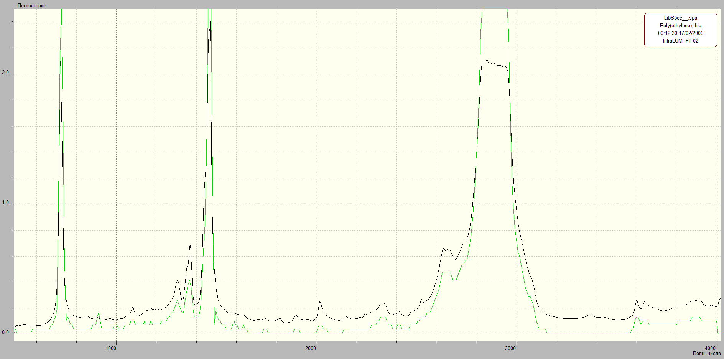Mark the black peak near 1380

(190, 246)
